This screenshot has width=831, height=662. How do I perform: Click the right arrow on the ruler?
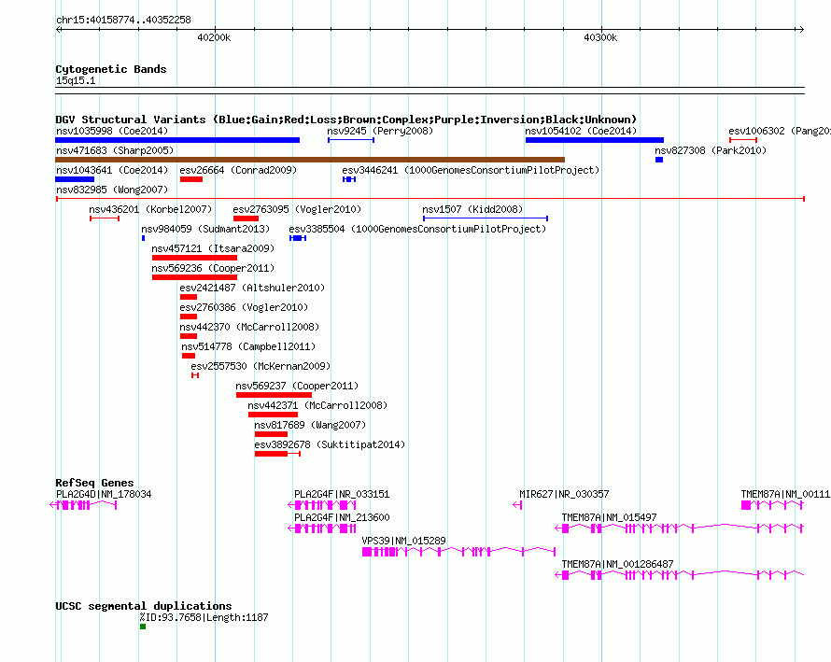[x=801, y=30]
